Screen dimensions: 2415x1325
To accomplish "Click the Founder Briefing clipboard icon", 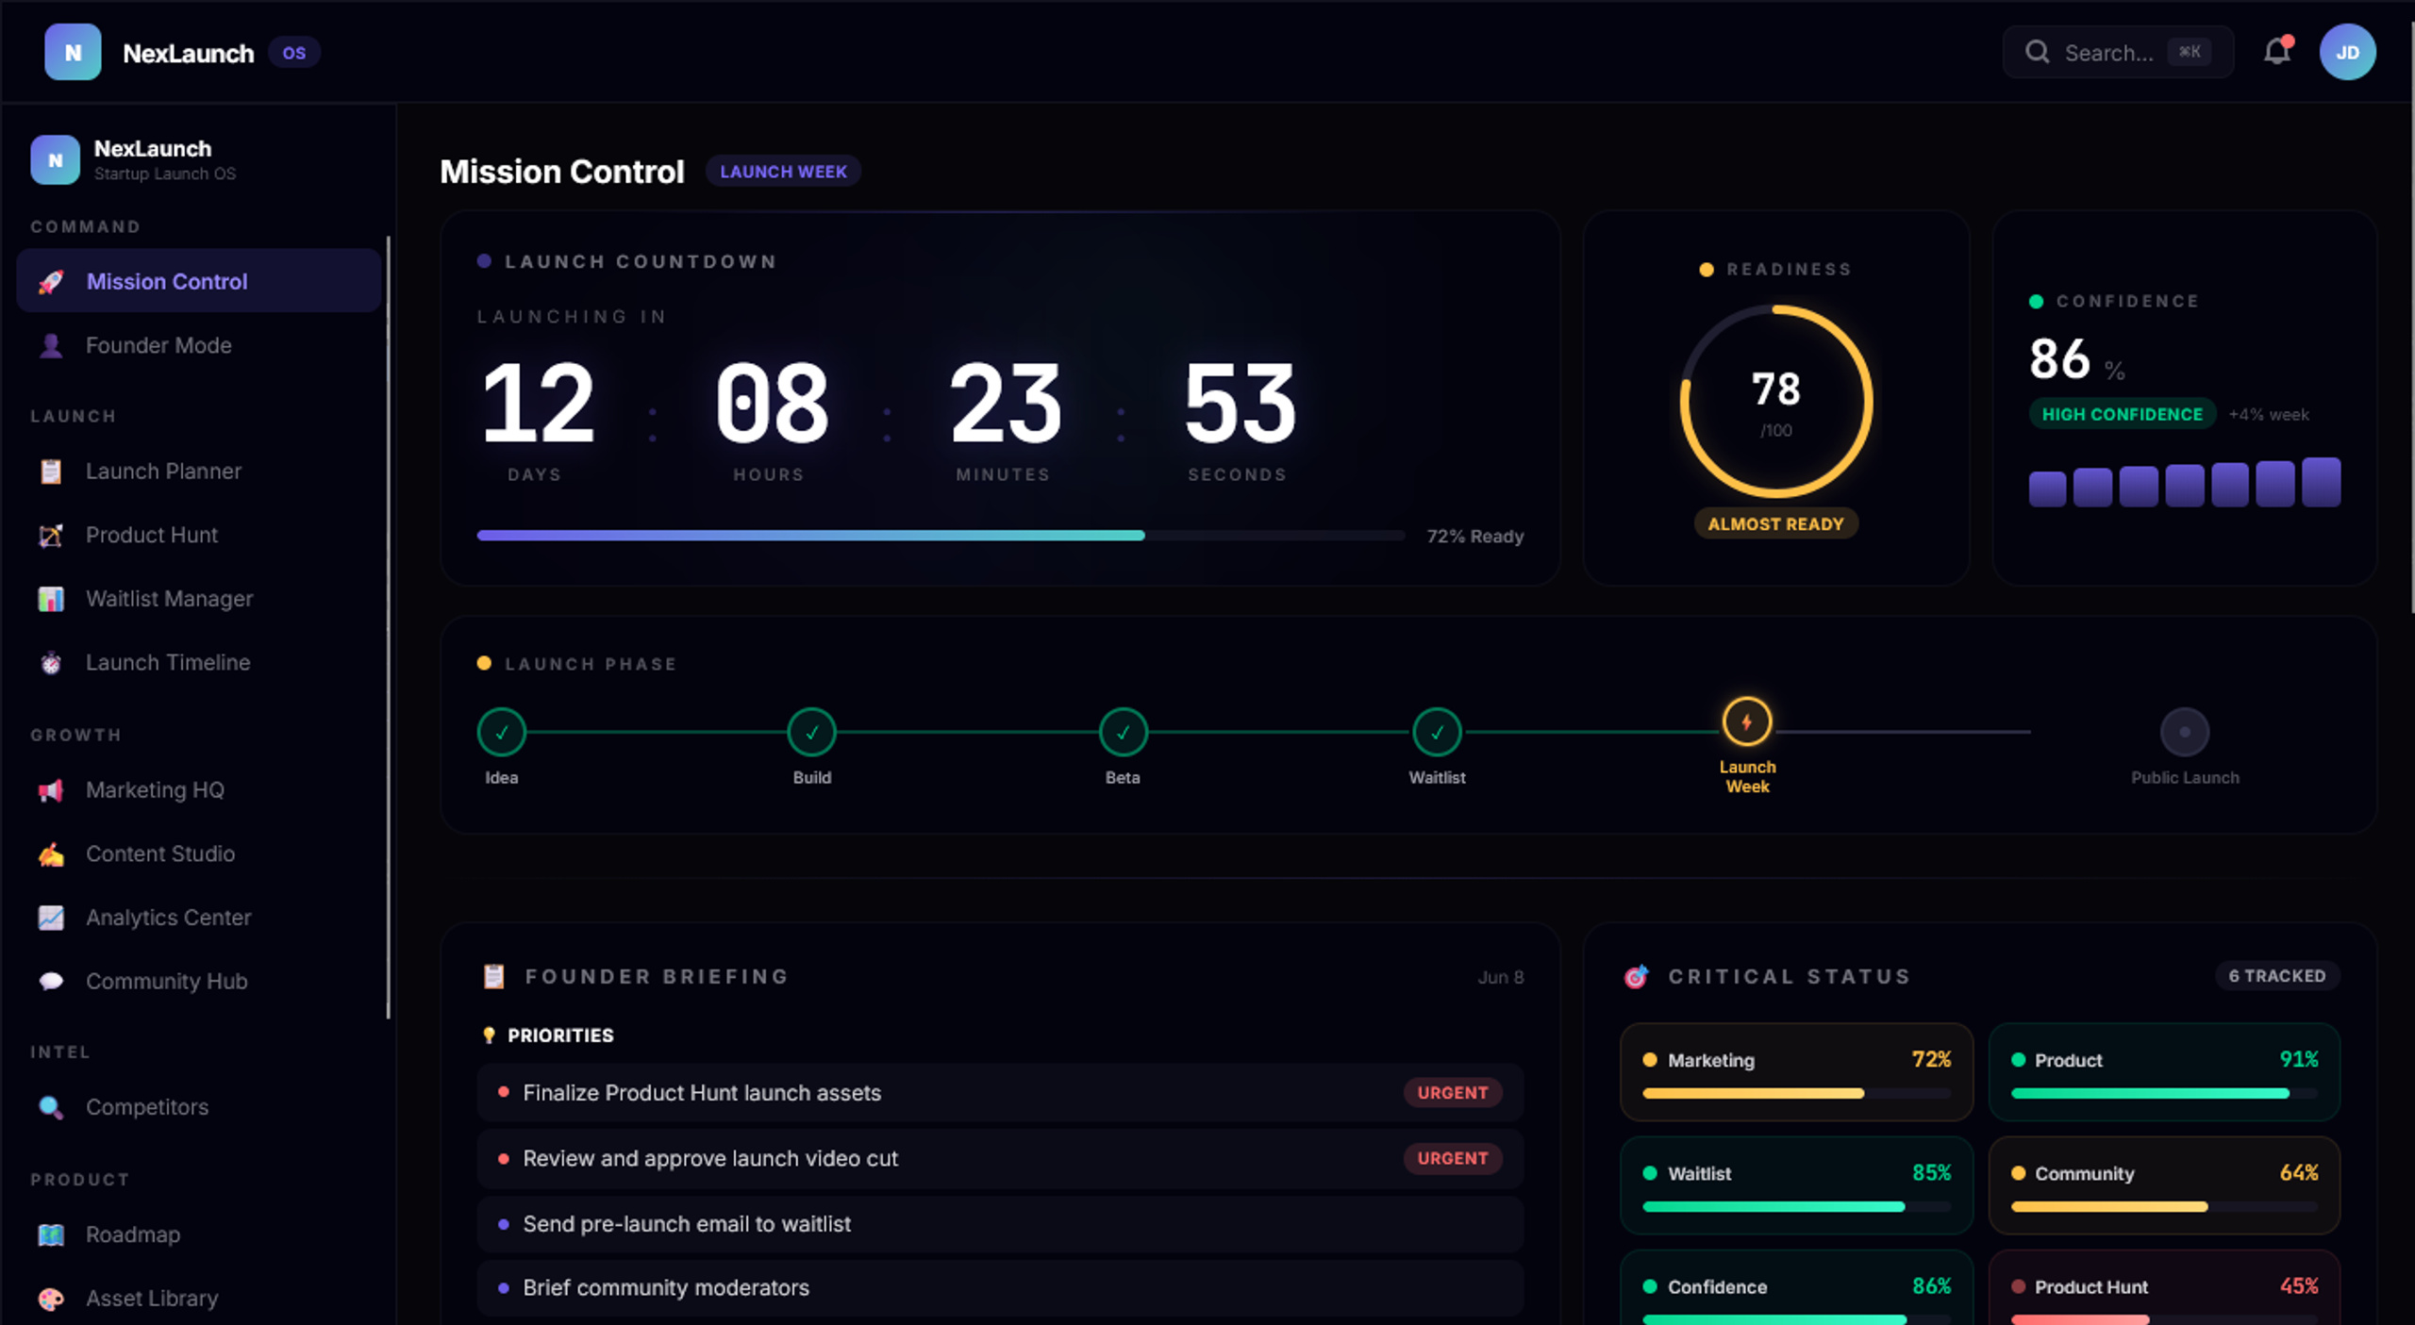I will click(493, 976).
